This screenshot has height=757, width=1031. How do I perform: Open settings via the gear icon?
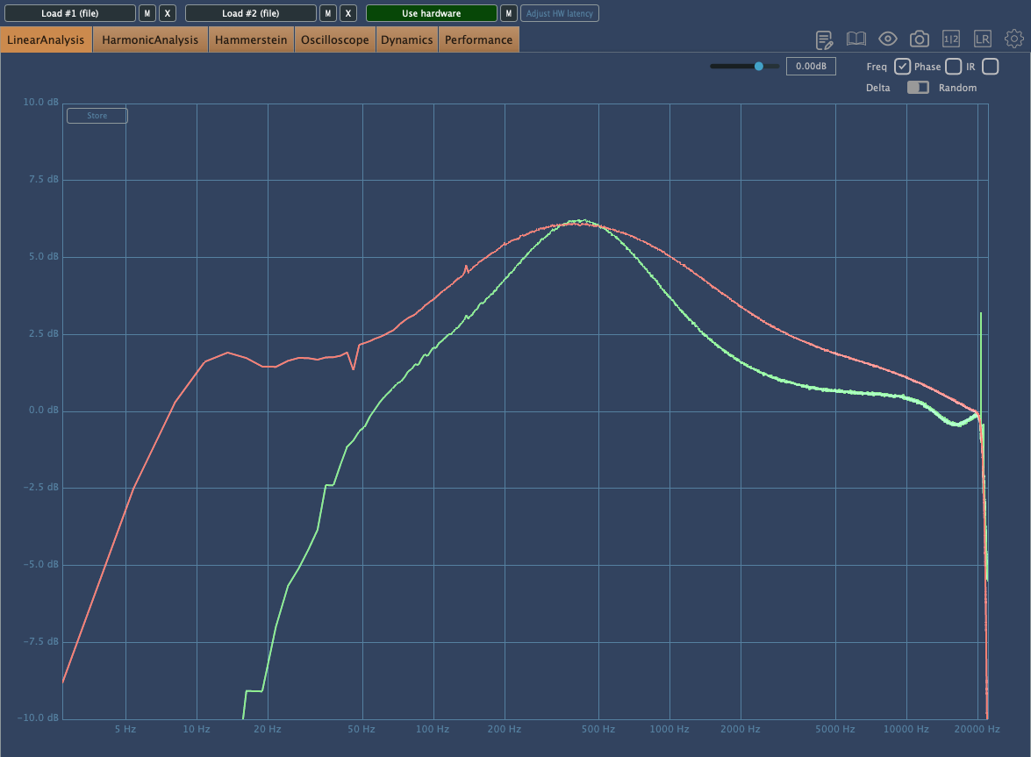pos(1014,39)
